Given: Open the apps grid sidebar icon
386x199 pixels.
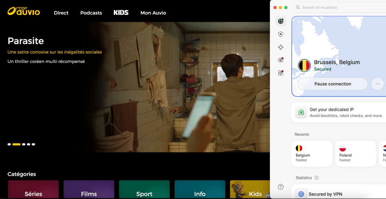Looking at the screenshot, I should 280,73.
